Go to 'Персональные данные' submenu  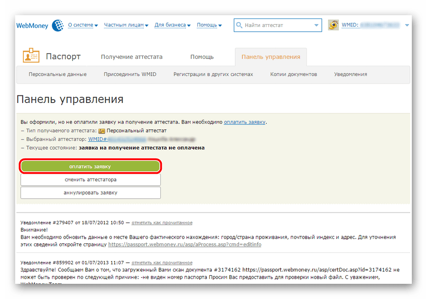pos(58,74)
